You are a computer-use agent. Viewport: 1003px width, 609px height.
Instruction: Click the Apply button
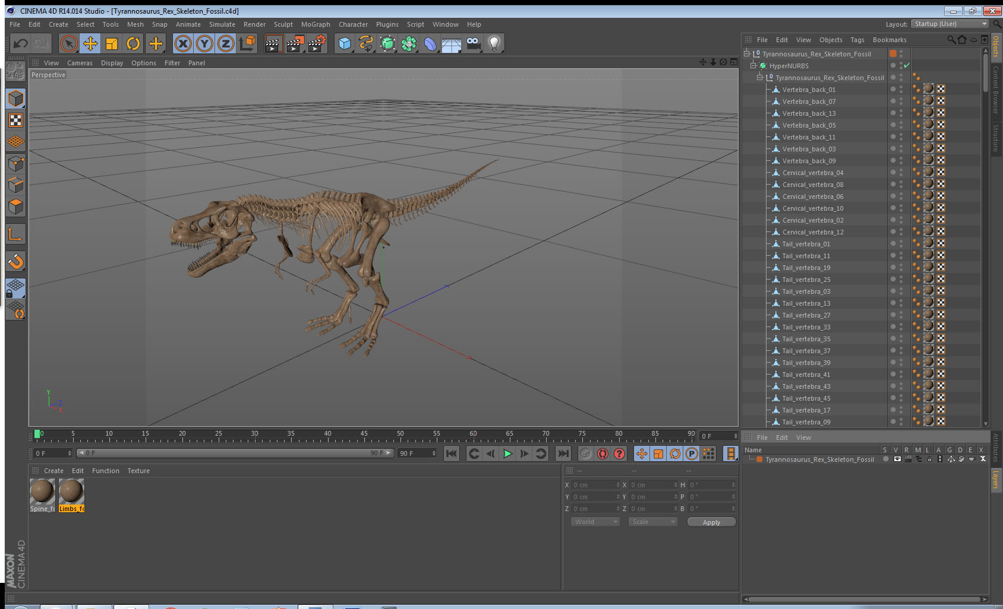point(711,522)
